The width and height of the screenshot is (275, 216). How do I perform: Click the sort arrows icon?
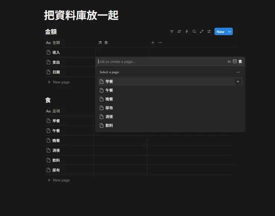pyautogui.click(x=179, y=32)
